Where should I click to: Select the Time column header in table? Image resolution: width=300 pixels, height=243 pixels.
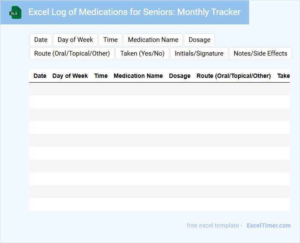click(101, 76)
